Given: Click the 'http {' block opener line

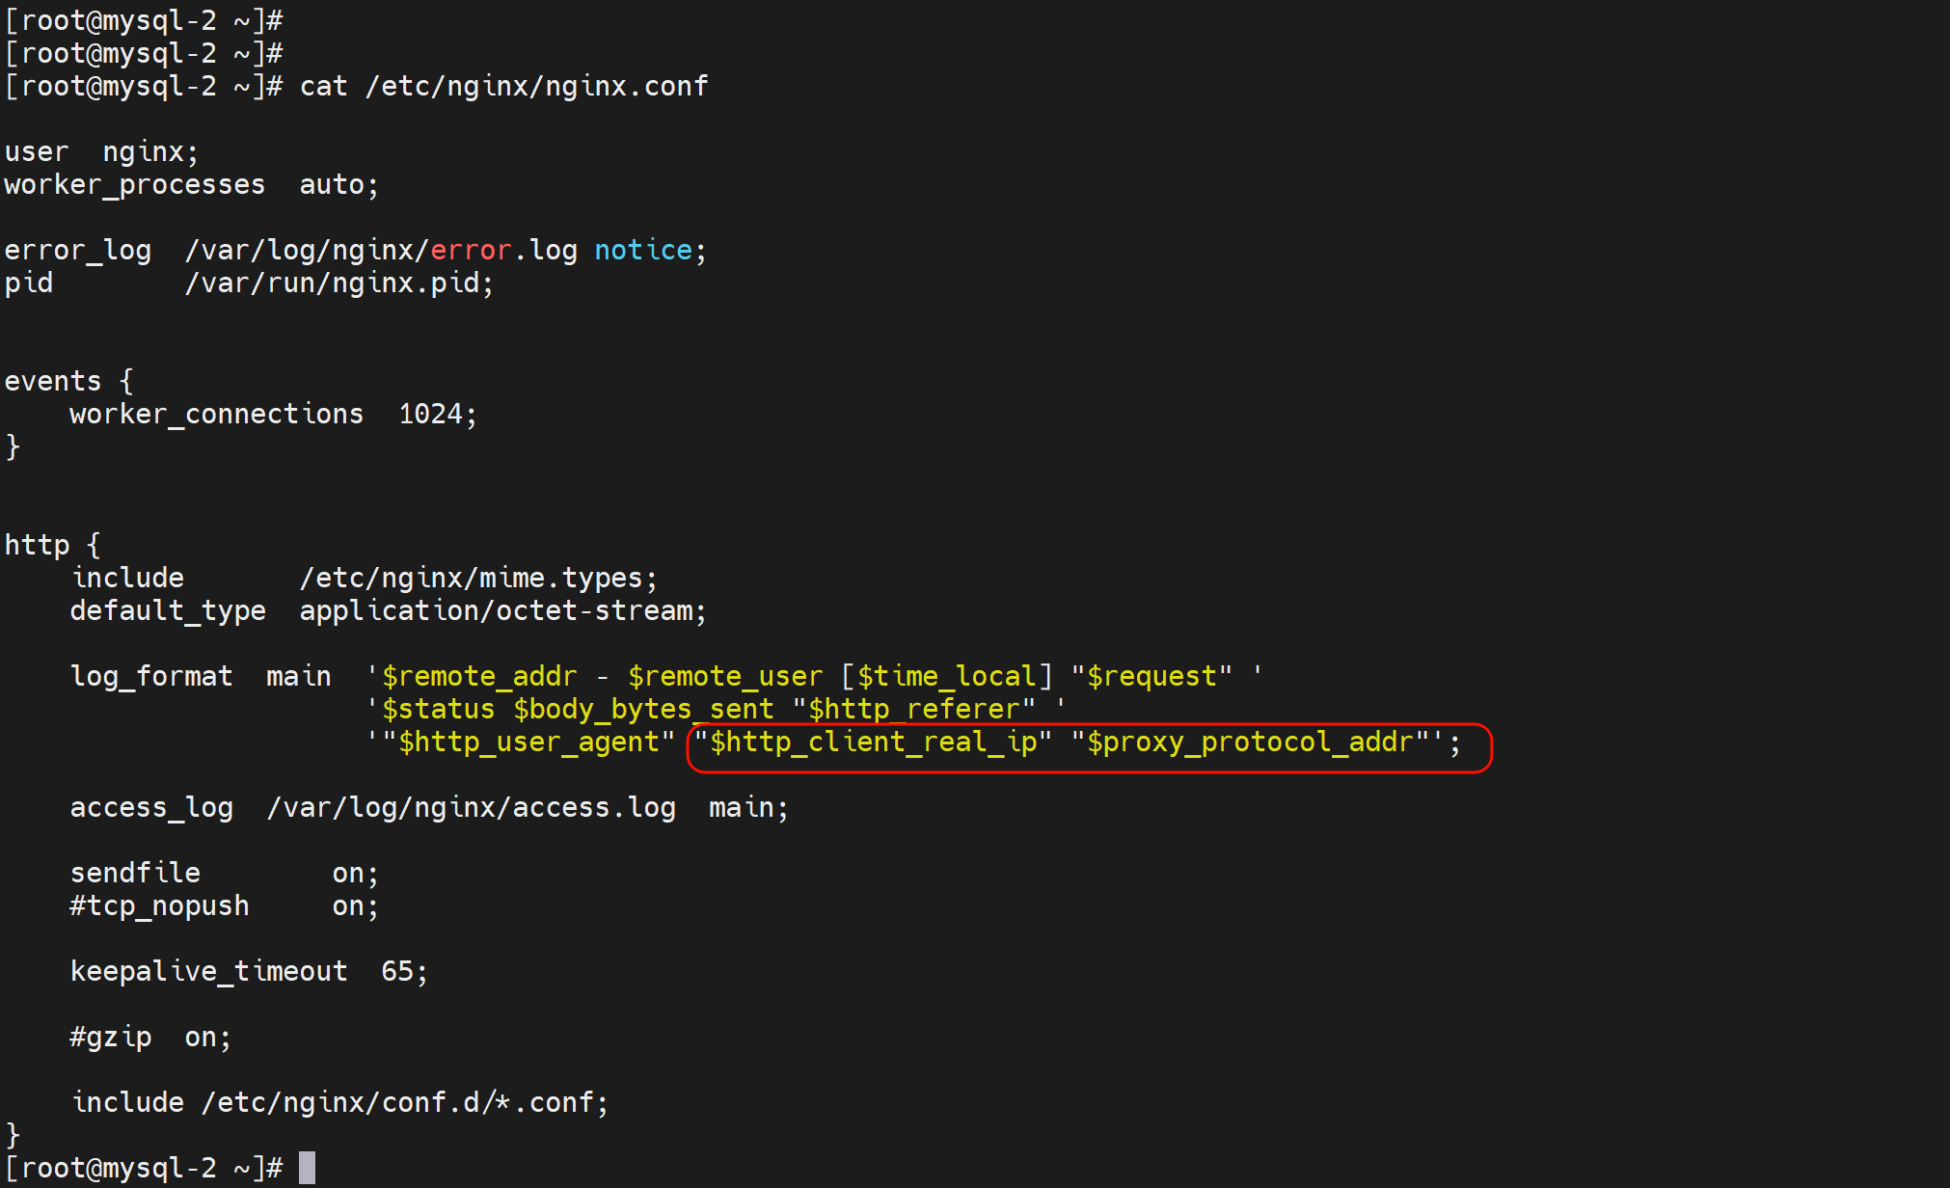Looking at the screenshot, I should [52, 546].
